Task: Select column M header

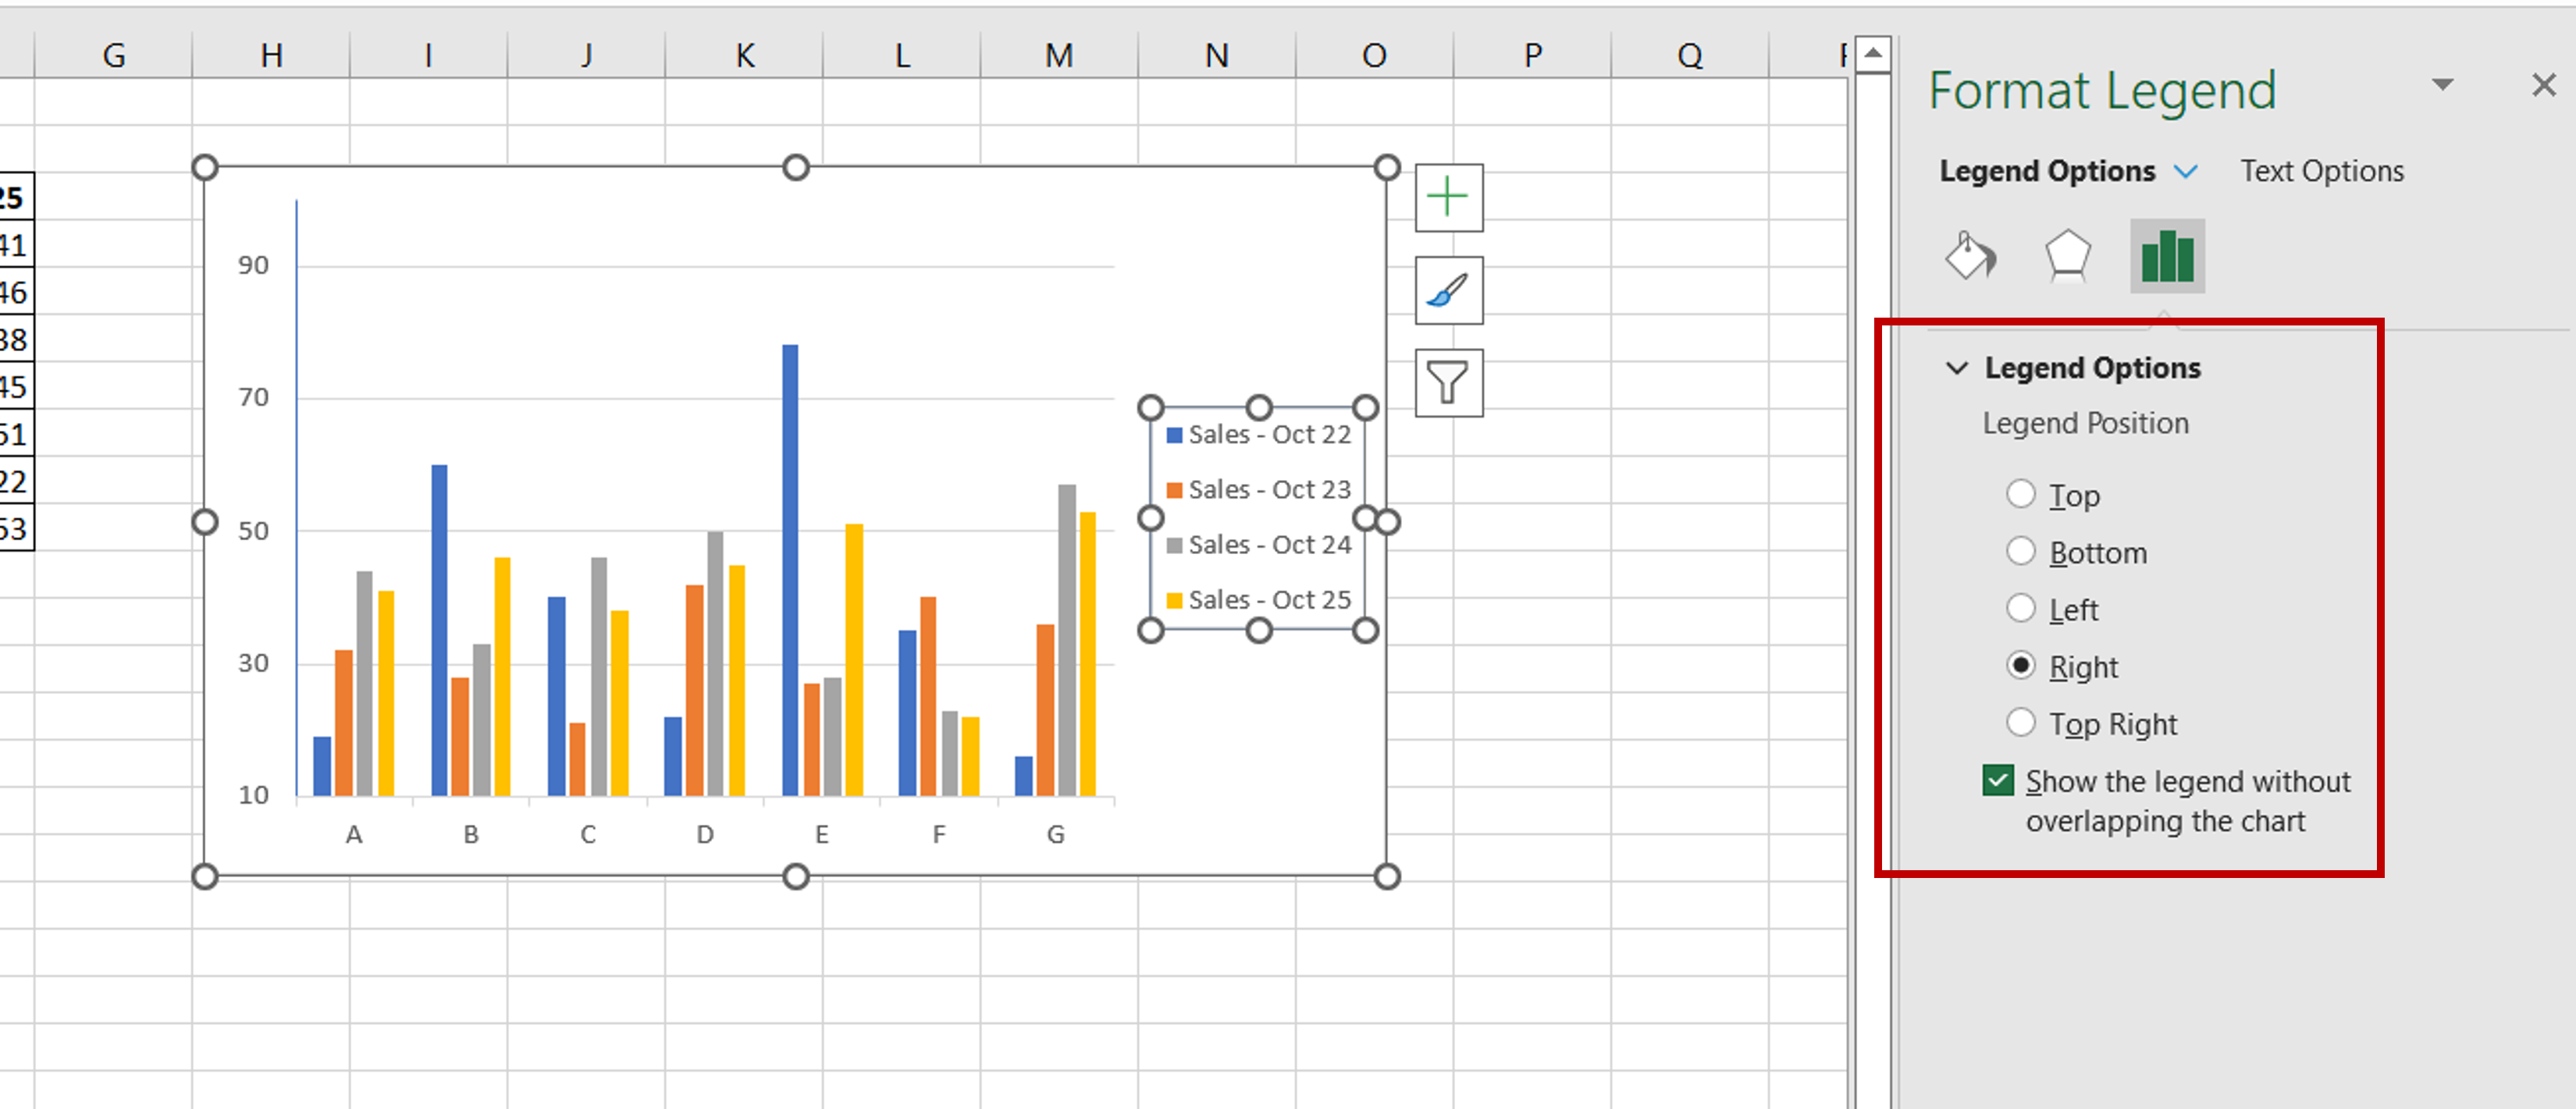Action: 1060,55
